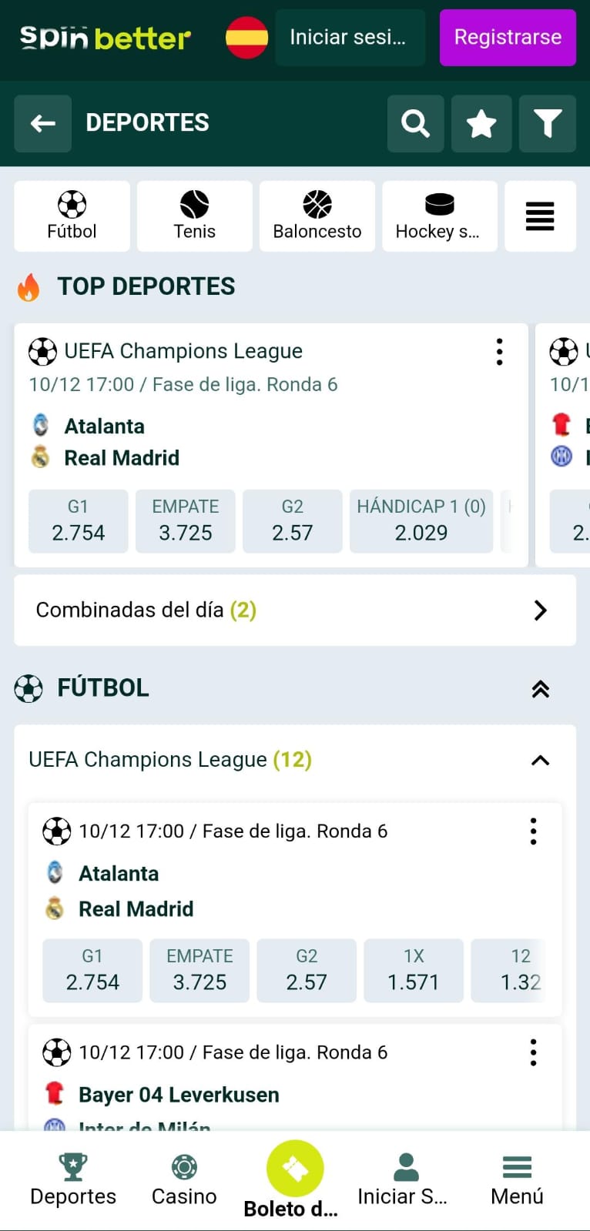Select the Spanish flag language icon
Viewport: 590px width, 1231px height.
[x=246, y=37]
